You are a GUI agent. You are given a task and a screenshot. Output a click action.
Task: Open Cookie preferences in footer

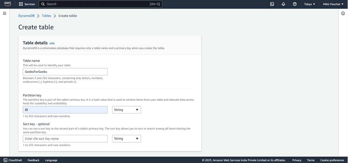332,160
